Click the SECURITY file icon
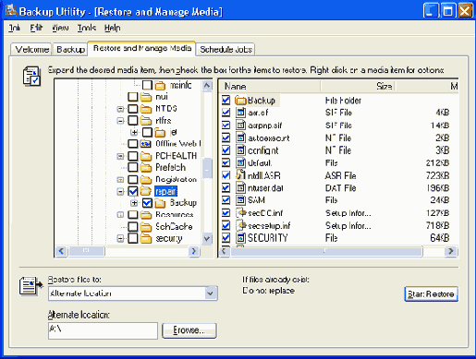 [x=240, y=238]
